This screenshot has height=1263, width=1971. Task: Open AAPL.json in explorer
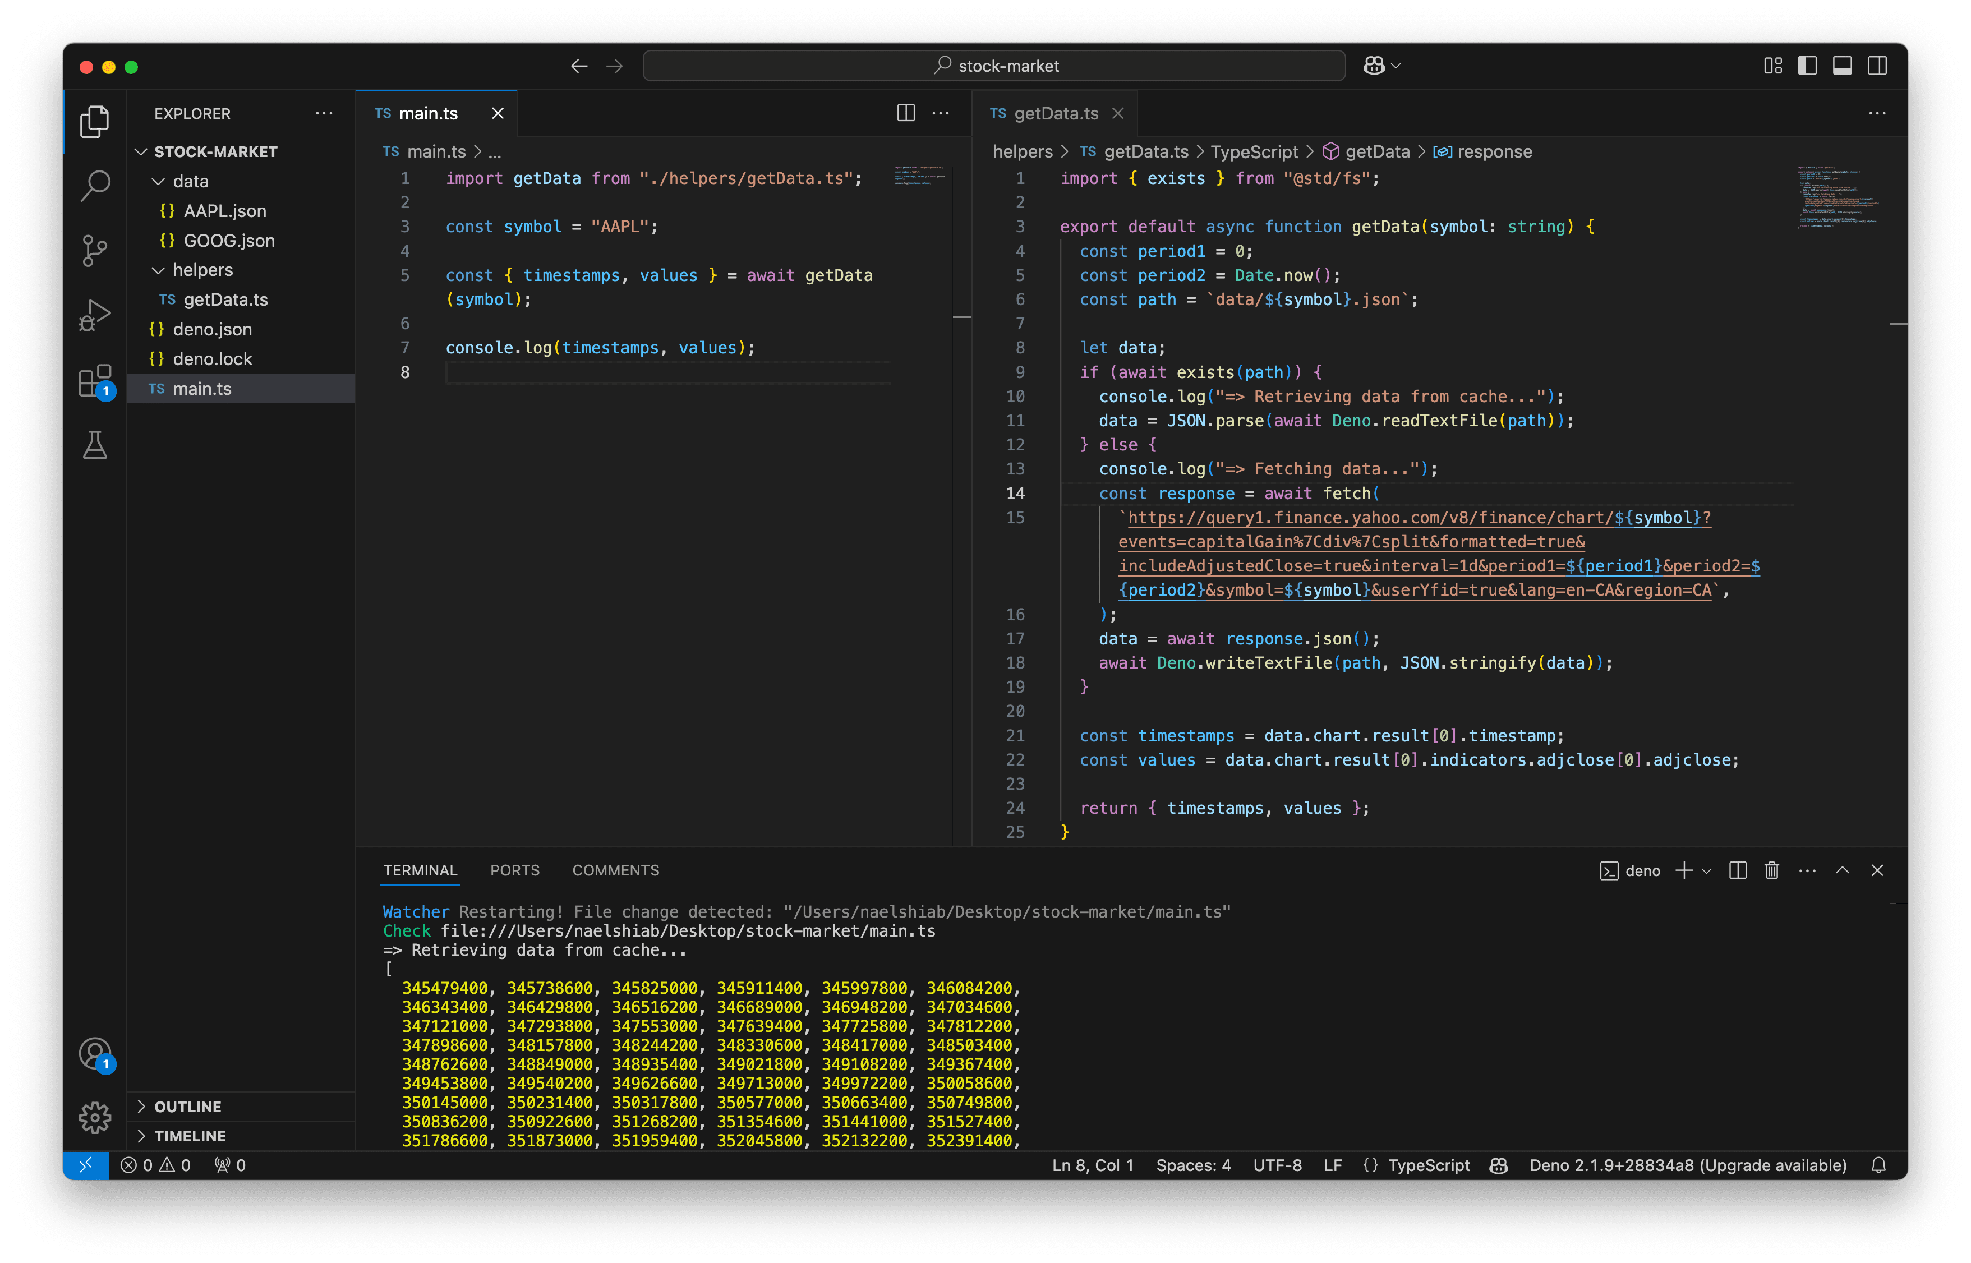coord(225,211)
